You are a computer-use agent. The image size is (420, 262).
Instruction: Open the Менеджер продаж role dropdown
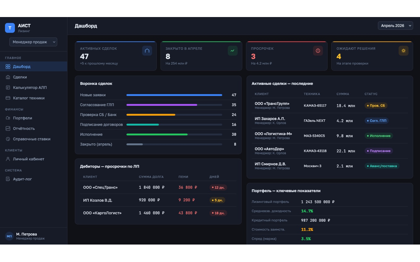33,42
